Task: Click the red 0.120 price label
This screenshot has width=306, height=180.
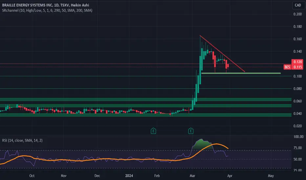Action: (297, 62)
